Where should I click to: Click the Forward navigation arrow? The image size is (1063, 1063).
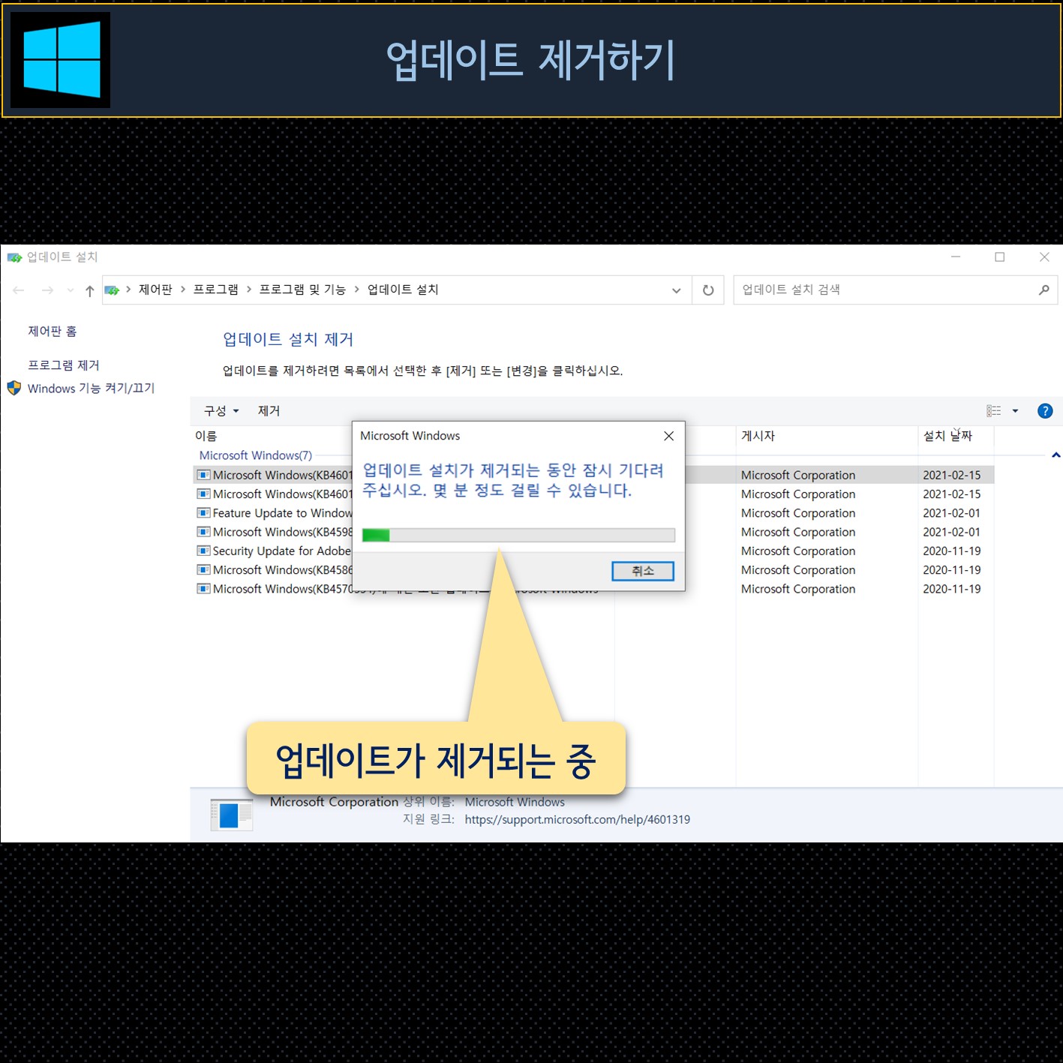point(47,290)
